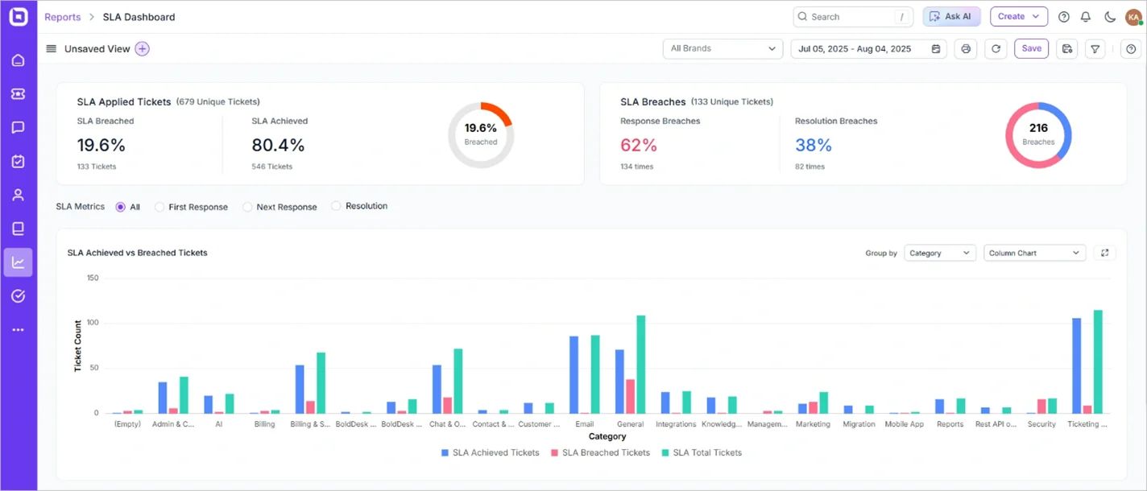
Task: Select the Reports icon in the sidebar
Action: pyautogui.click(x=18, y=262)
